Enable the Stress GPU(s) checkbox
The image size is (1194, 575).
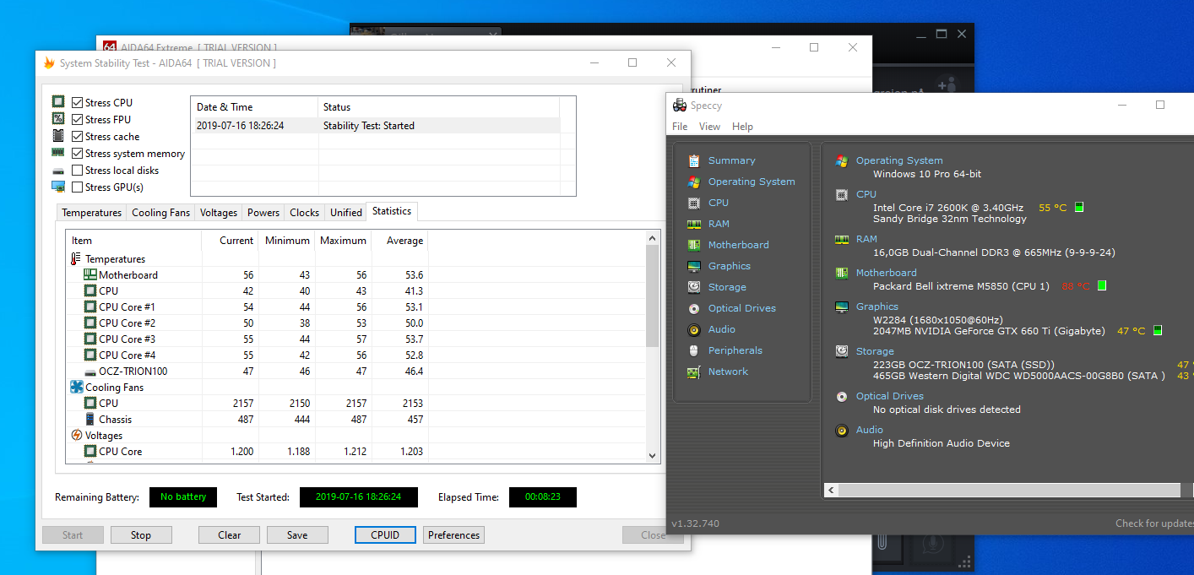78,187
